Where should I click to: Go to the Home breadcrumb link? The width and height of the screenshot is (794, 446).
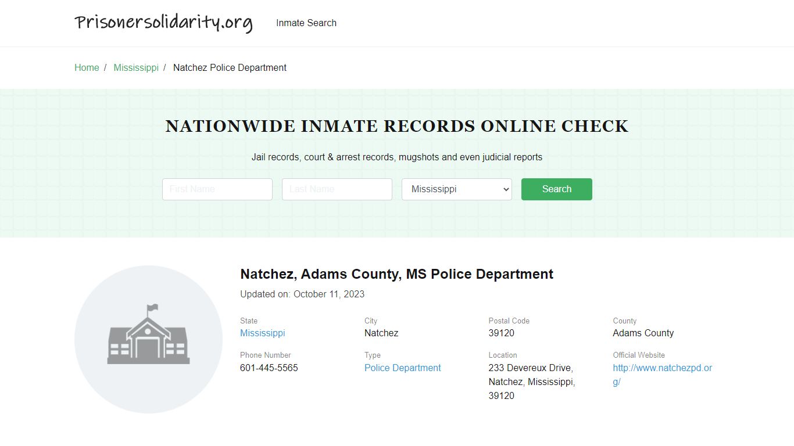(87, 68)
